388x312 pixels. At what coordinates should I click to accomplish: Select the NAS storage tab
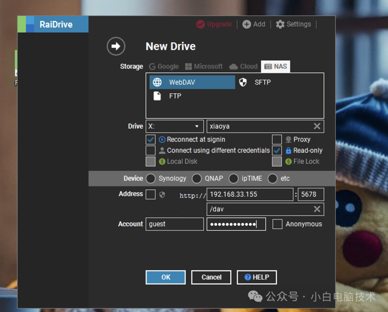276,66
